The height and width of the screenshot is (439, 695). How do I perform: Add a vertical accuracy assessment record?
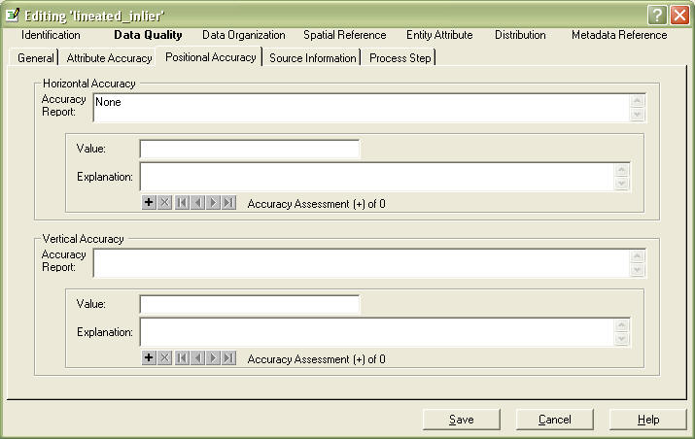tap(149, 358)
